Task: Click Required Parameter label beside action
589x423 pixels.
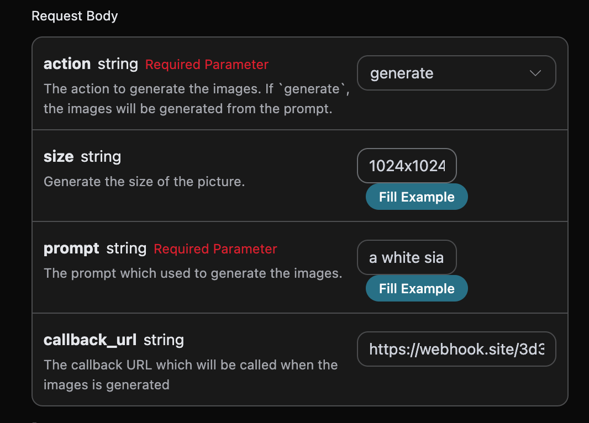Action: pos(207,65)
